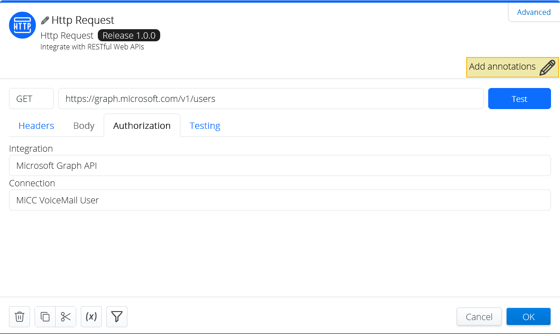The width and height of the screenshot is (560, 334).
Task: Open the filter funnel icon
Action: click(117, 317)
